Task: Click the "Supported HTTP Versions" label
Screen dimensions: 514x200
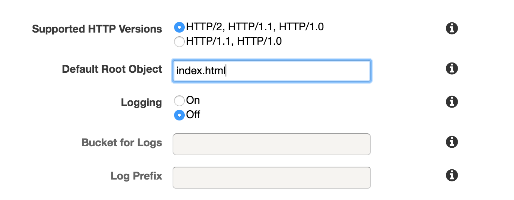Action: [97, 29]
